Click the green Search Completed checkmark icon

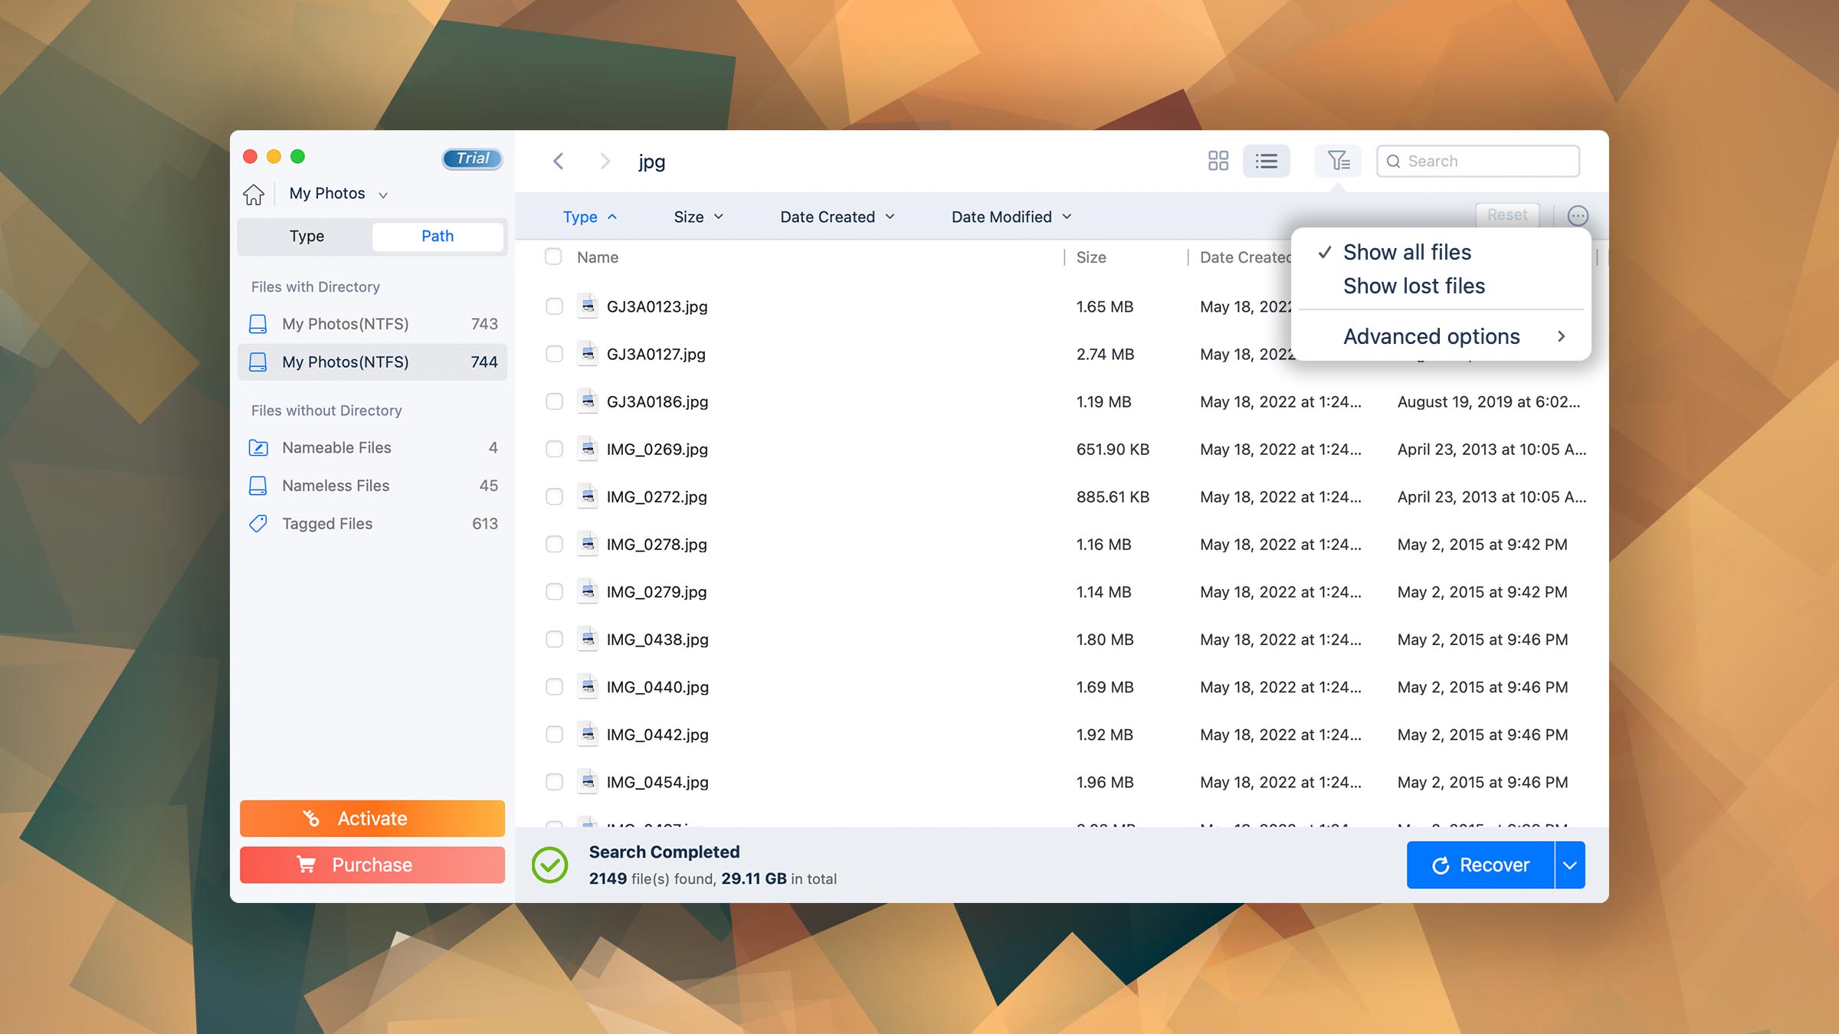[x=550, y=865]
